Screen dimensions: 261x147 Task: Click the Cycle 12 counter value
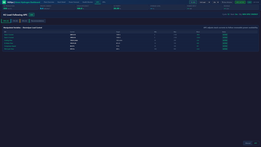[x=228, y=14]
